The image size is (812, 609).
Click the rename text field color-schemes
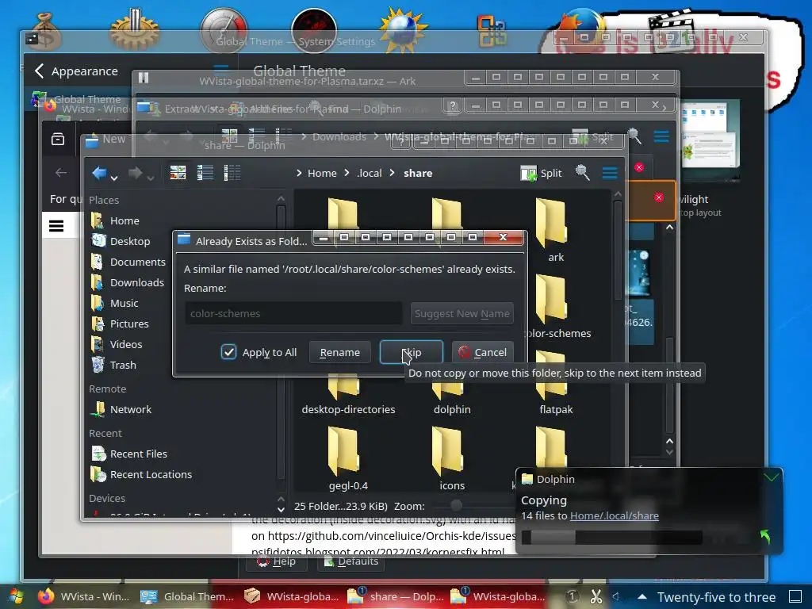pyautogui.click(x=293, y=313)
